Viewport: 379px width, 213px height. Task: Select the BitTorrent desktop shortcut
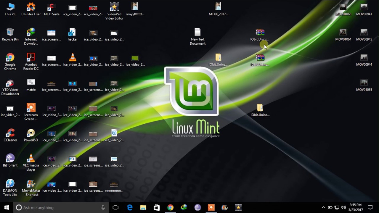pos(10,160)
